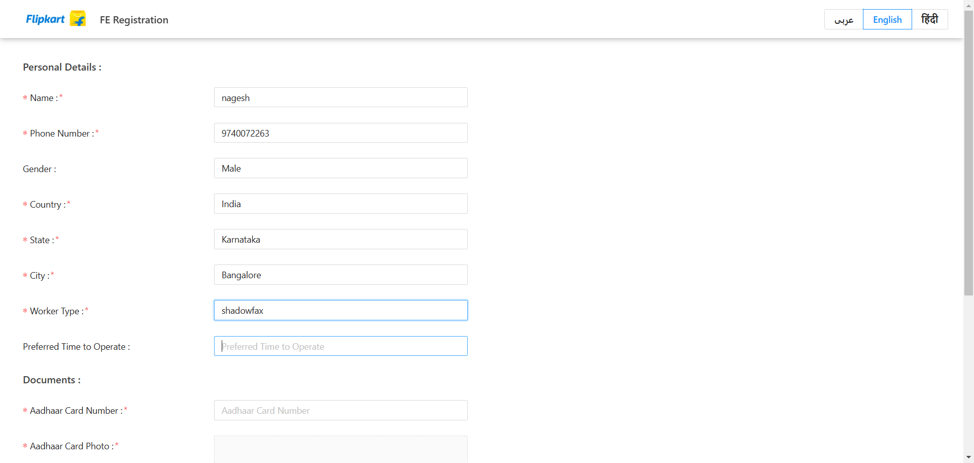Open the Country dropdown showing India

click(340, 204)
